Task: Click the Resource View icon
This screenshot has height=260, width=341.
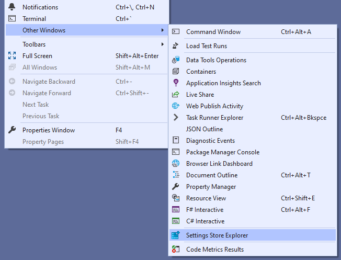Action: pos(176,198)
